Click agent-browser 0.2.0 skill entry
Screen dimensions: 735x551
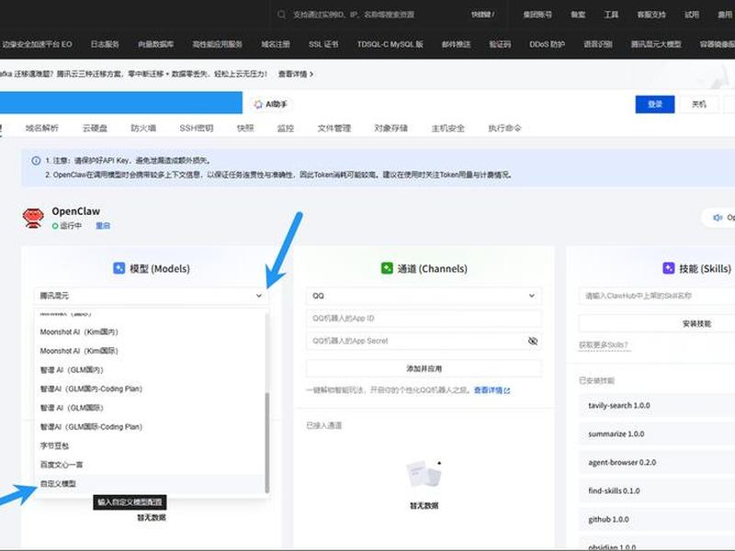(657, 463)
